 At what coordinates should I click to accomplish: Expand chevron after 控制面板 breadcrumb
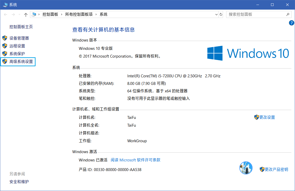coord(62,15)
